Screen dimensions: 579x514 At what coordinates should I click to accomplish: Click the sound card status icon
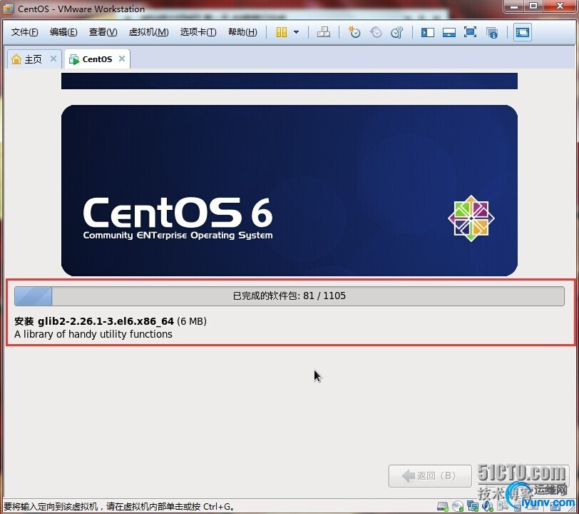click(x=488, y=506)
